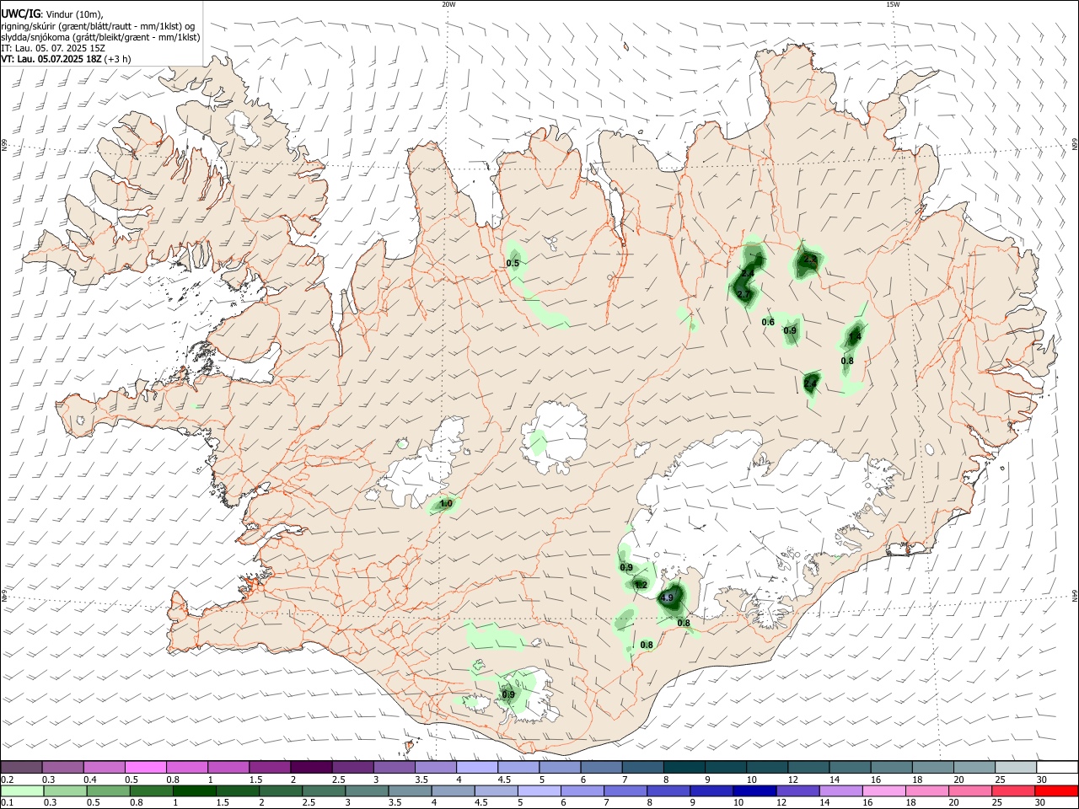Click the top-row legend swatch labeled 0.2
Screen dimensions: 1079x809
pyautogui.click(x=21, y=768)
